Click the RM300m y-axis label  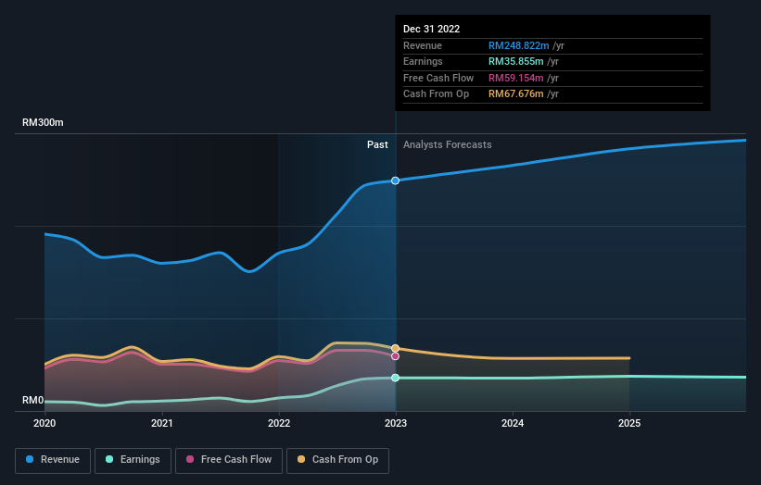[43, 122]
